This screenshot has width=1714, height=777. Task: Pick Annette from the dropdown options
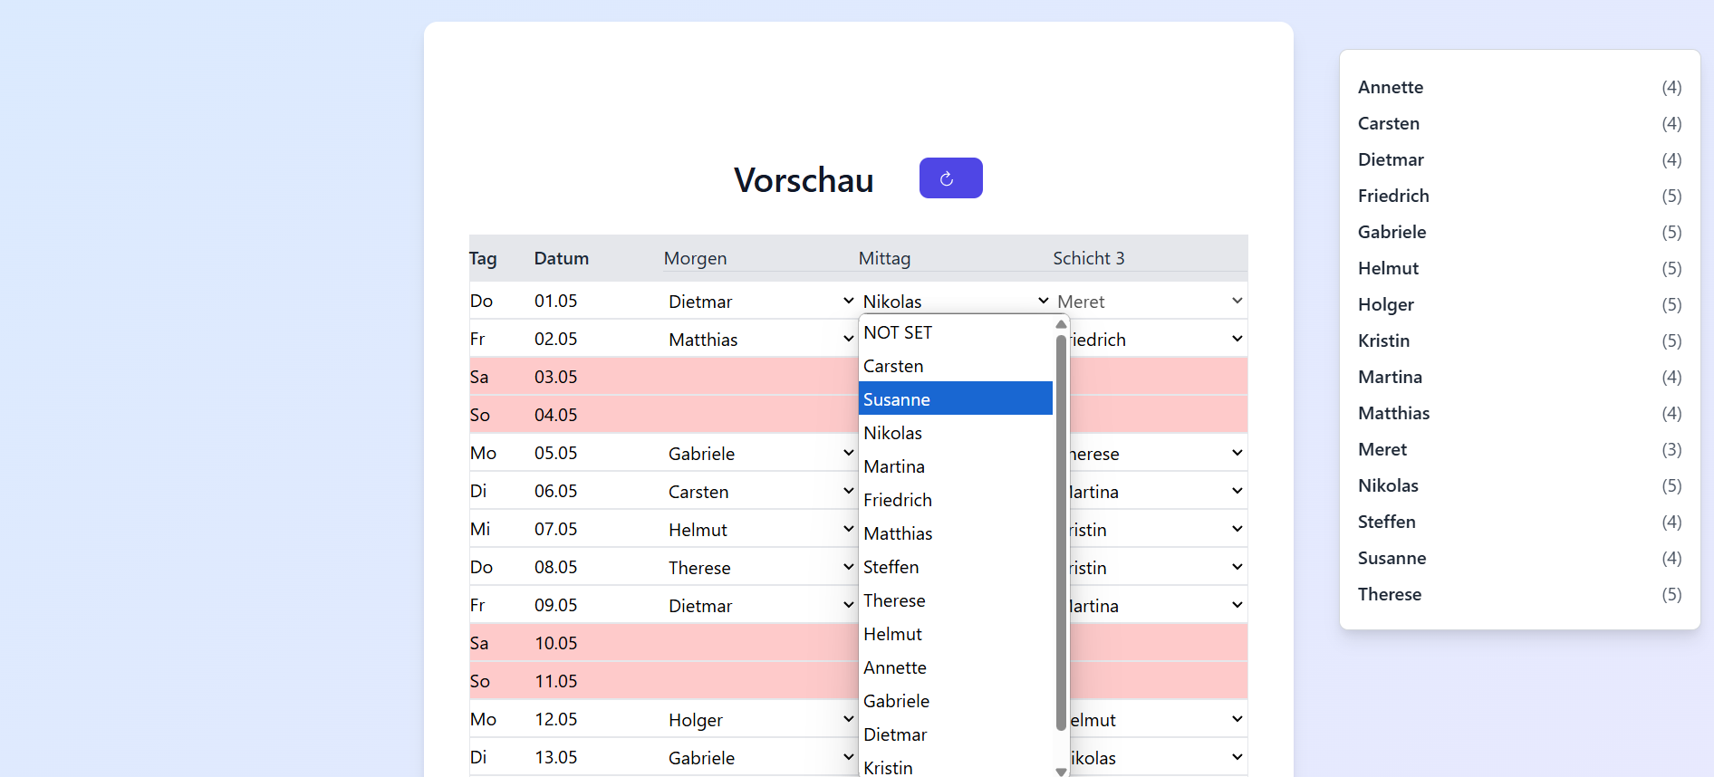(x=955, y=667)
